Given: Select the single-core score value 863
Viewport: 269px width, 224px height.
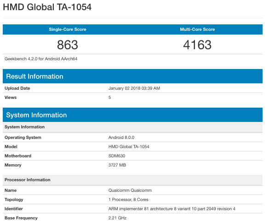Looking at the screenshot, I should pyautogui.click(x=68, y=45).
